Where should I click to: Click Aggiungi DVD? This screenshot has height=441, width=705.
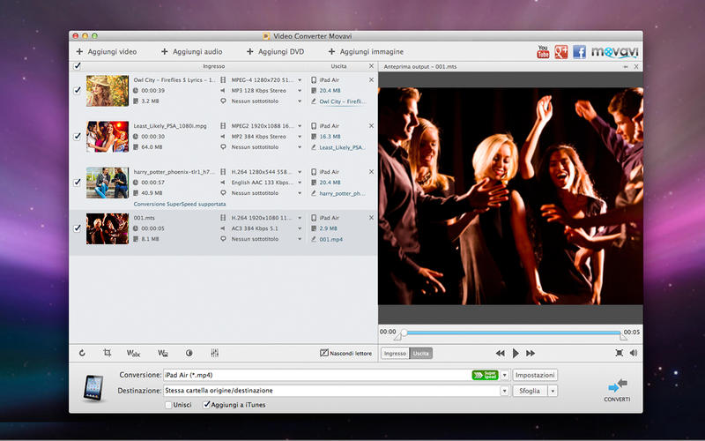tap(276, 52)
